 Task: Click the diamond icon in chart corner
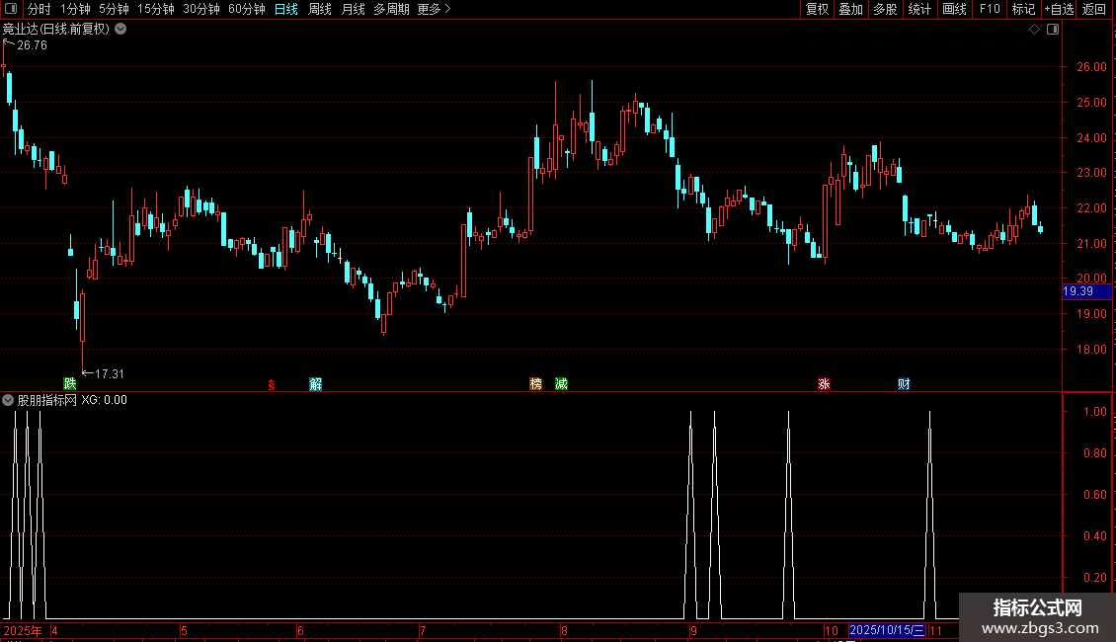[x=1035, y=30]
